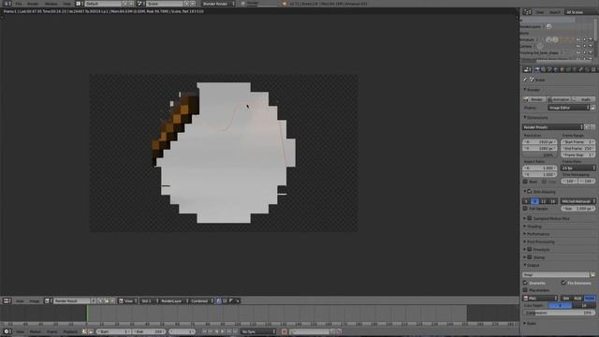Click the outliner editor type icon
The width and height of the screenshot is (599, 337).
(x=528, y=12)
